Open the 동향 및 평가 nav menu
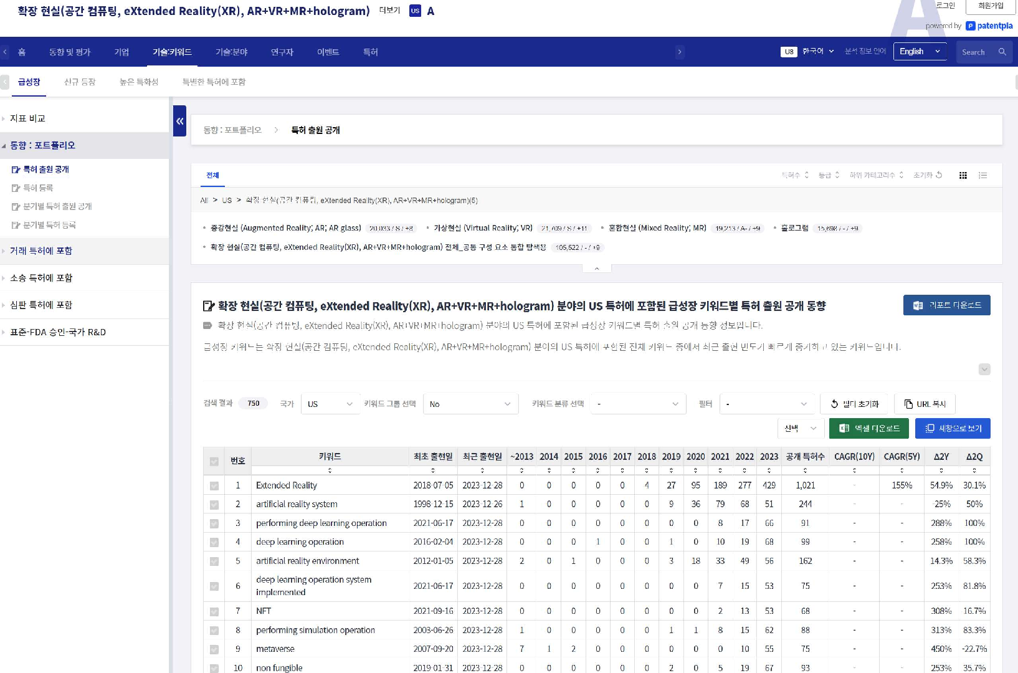Screen dimensions: 1018x673 [70, 52]
